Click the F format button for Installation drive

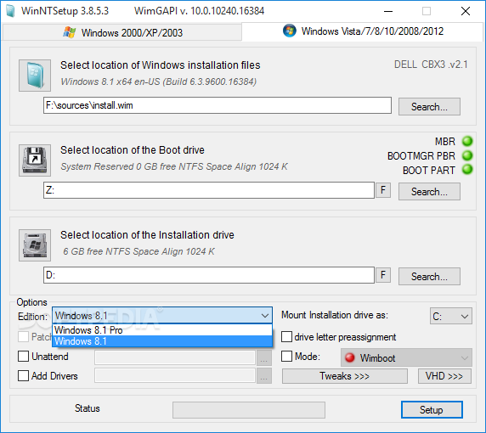pyautogui.click(x=383, y=275)
